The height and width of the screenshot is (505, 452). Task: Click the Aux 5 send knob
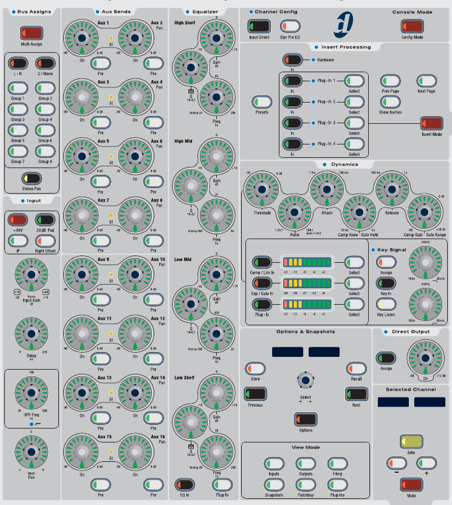pyautogui.click(x=82, y=156)
